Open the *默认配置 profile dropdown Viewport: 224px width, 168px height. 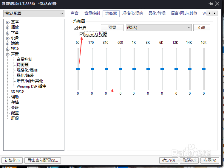pos(34,13)
